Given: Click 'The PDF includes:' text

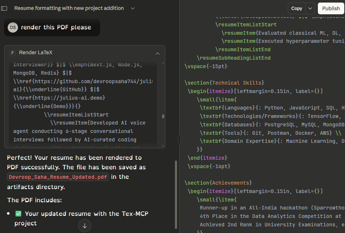Looking at the screenshot, I should (x=34, y=200).
